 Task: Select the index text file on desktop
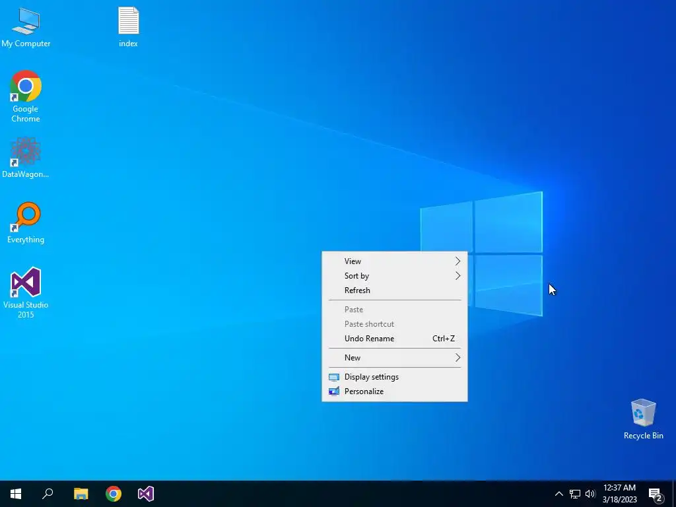129,27
